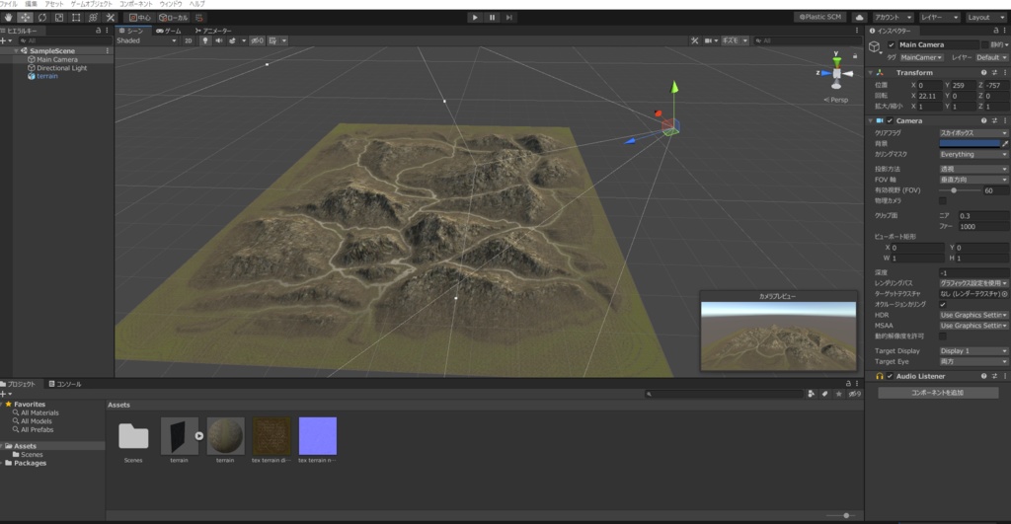The width and height of the screenshot is (1011, 524).
Task: Toggle hidden objects visibility counter
Action: [x=258, y=40]
